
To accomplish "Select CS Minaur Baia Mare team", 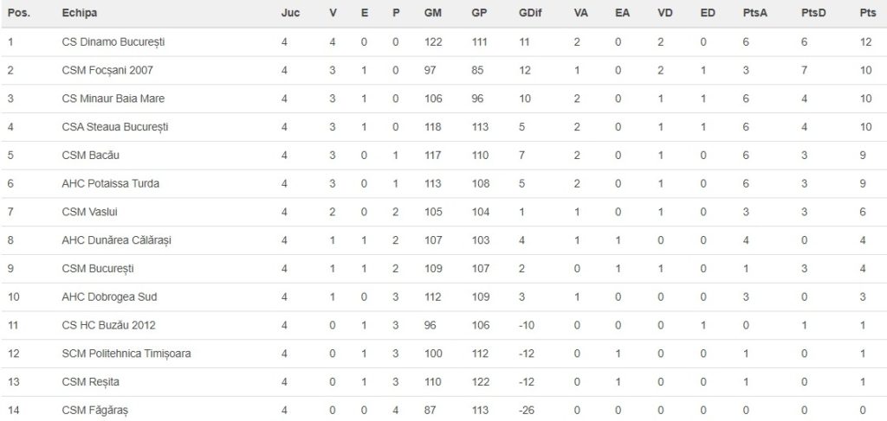I will (x=113, y=99).
